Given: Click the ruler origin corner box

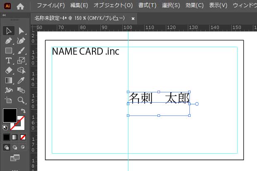Looking at the screenshot, I should click(x=34, y=28).
